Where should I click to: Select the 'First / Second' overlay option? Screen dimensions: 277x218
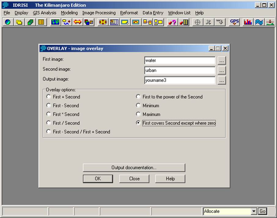click(49, 123)
